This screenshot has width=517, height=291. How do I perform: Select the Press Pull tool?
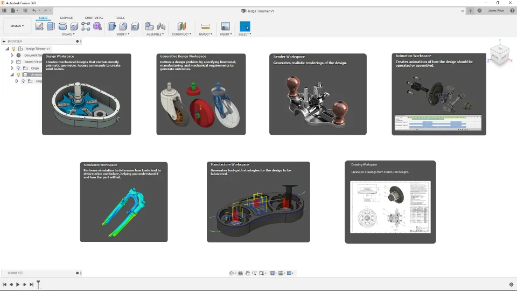(x=112, y=26)
